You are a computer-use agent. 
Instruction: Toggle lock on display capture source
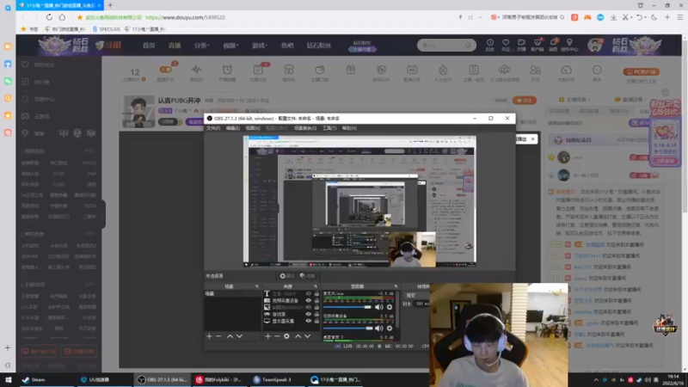point(316,321)
